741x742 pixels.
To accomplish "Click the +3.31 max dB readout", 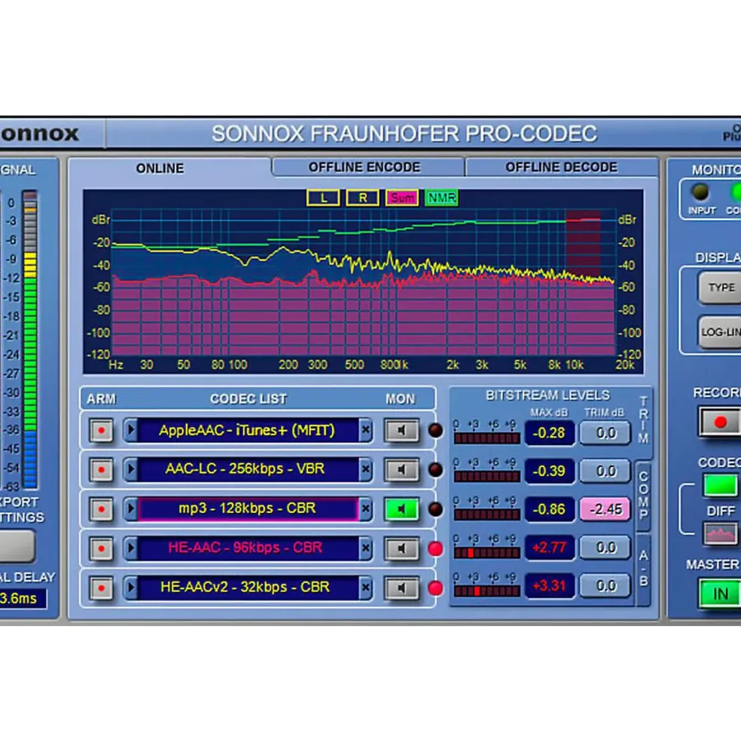I will click(550, 586).
